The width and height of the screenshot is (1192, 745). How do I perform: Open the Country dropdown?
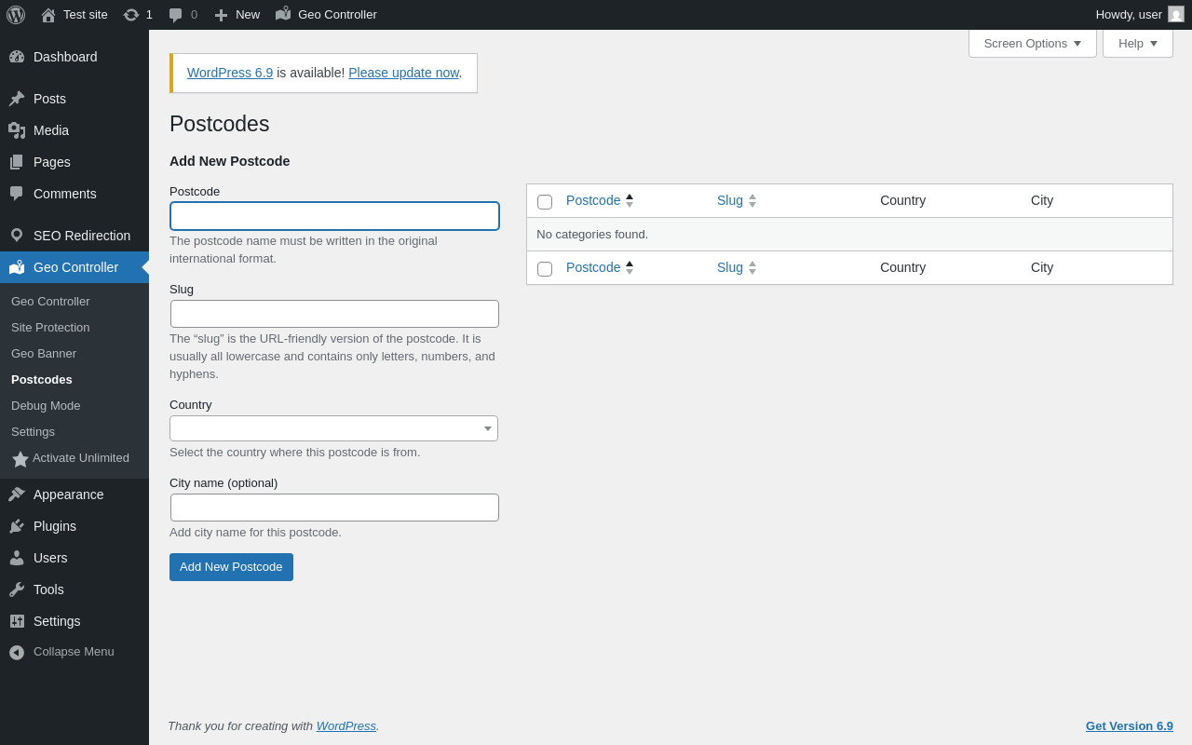click(333, 428)
